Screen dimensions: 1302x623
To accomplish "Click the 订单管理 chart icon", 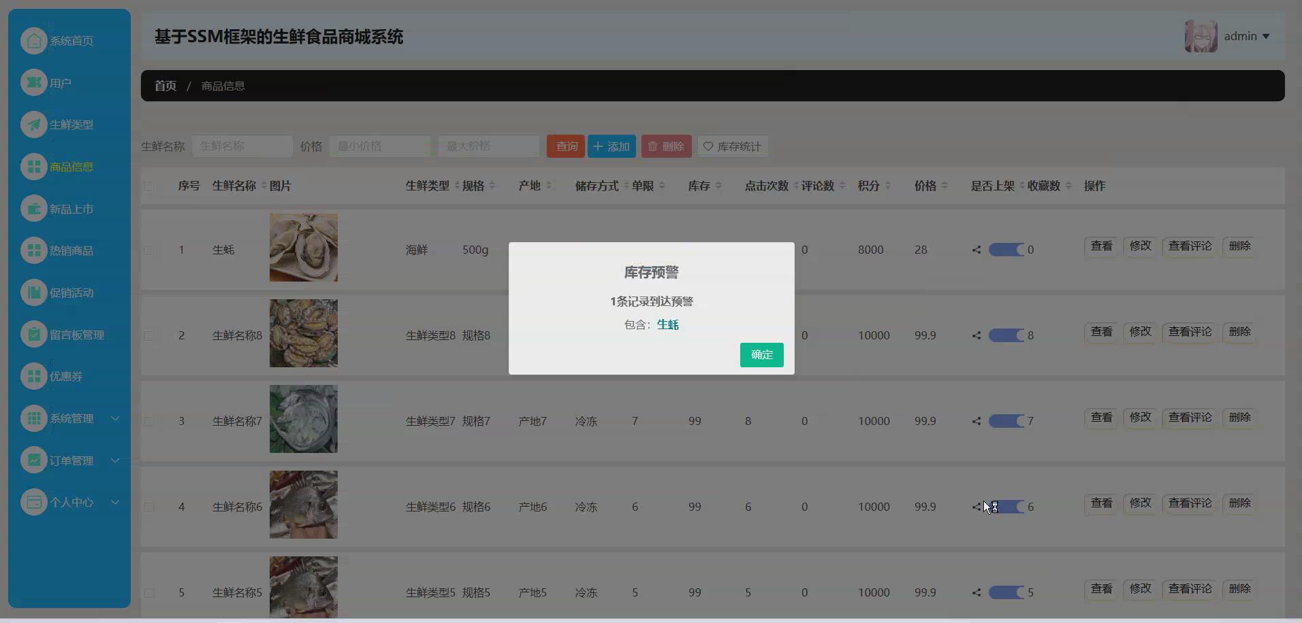I will (x=33, y=460).
